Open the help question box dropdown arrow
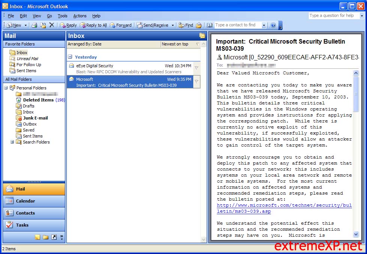Screen dimensions: 367x254 (362, 16)
